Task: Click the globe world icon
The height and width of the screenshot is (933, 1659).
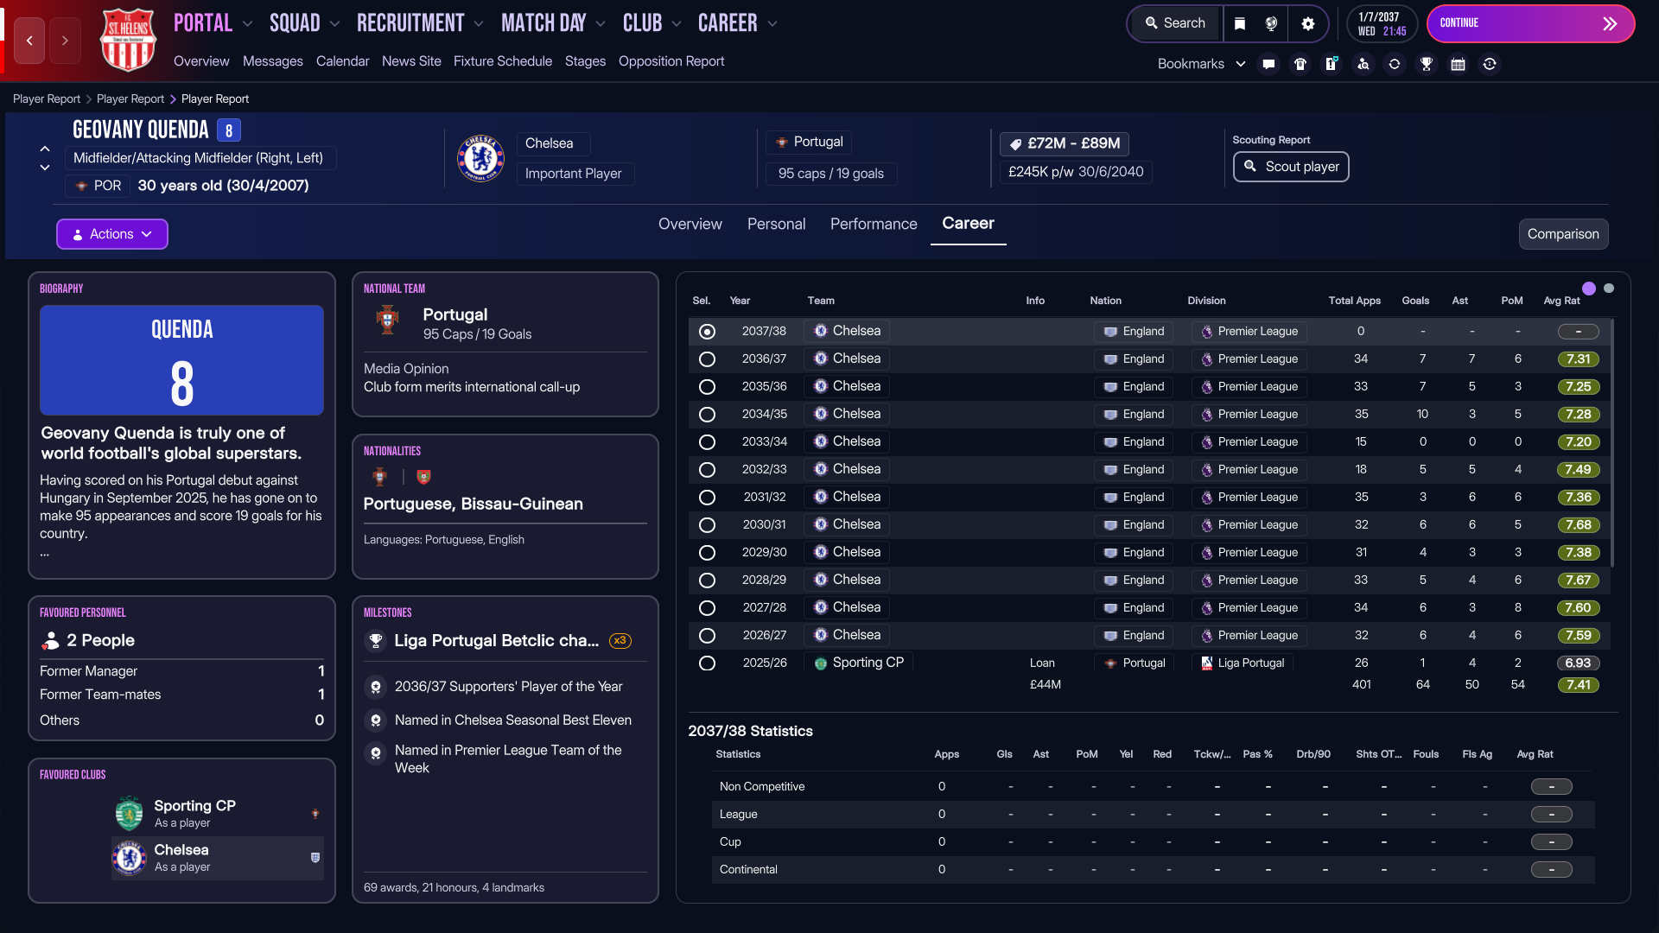Action: tap(1271, 23)
